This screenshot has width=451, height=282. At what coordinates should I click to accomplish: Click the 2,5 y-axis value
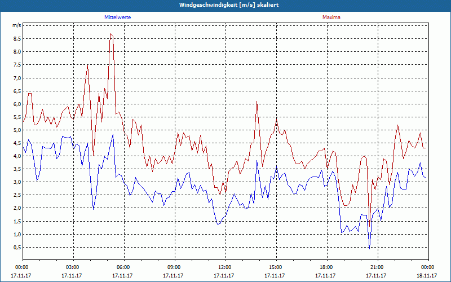[17, 195]
